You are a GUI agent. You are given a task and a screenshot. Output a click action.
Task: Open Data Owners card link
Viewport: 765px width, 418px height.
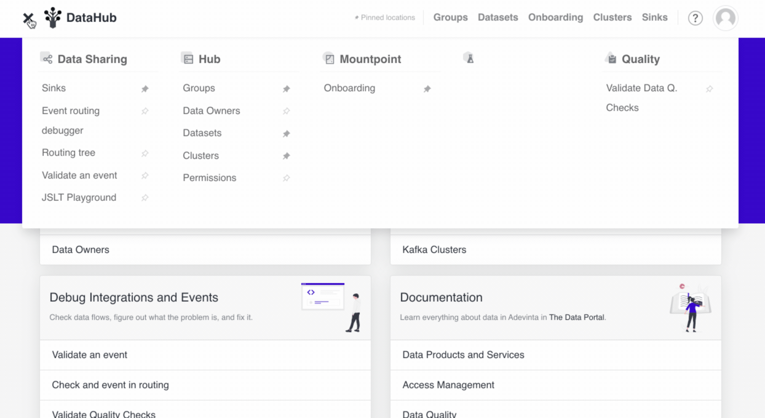(x=205, y=250)
